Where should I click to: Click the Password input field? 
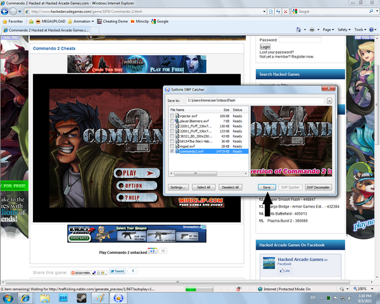point(300,40)
